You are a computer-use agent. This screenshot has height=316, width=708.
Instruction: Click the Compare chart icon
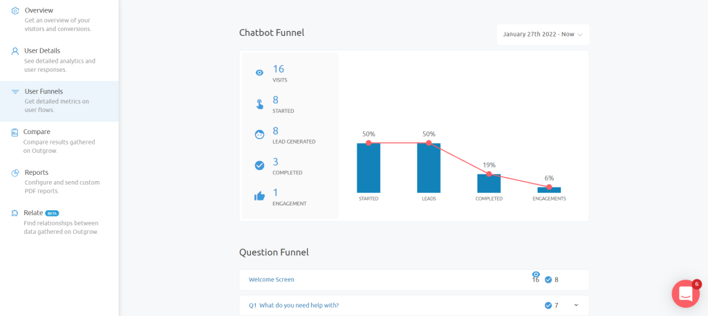point(15,132)
